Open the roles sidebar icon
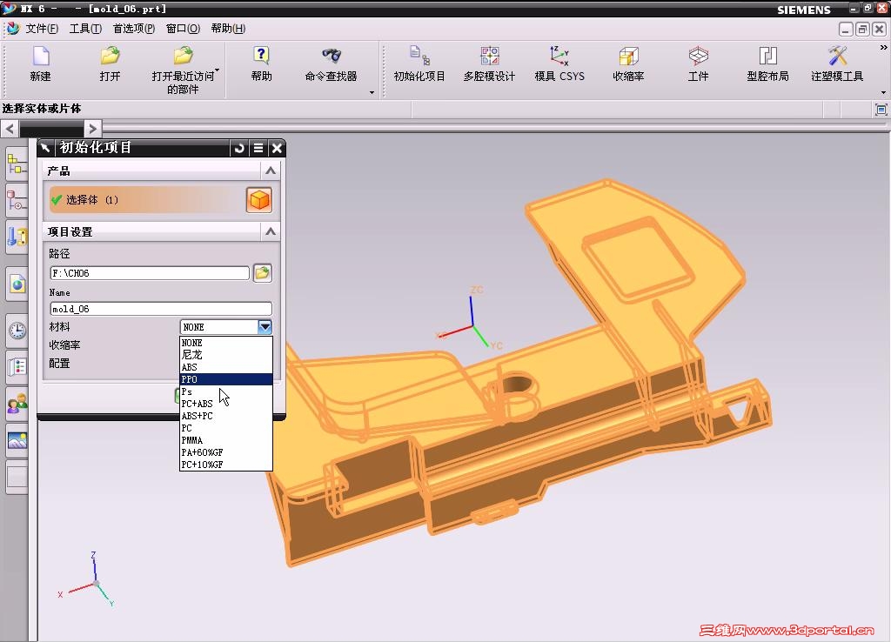The height and width of the screenshot is (642, 891). (x=17, y=404)
